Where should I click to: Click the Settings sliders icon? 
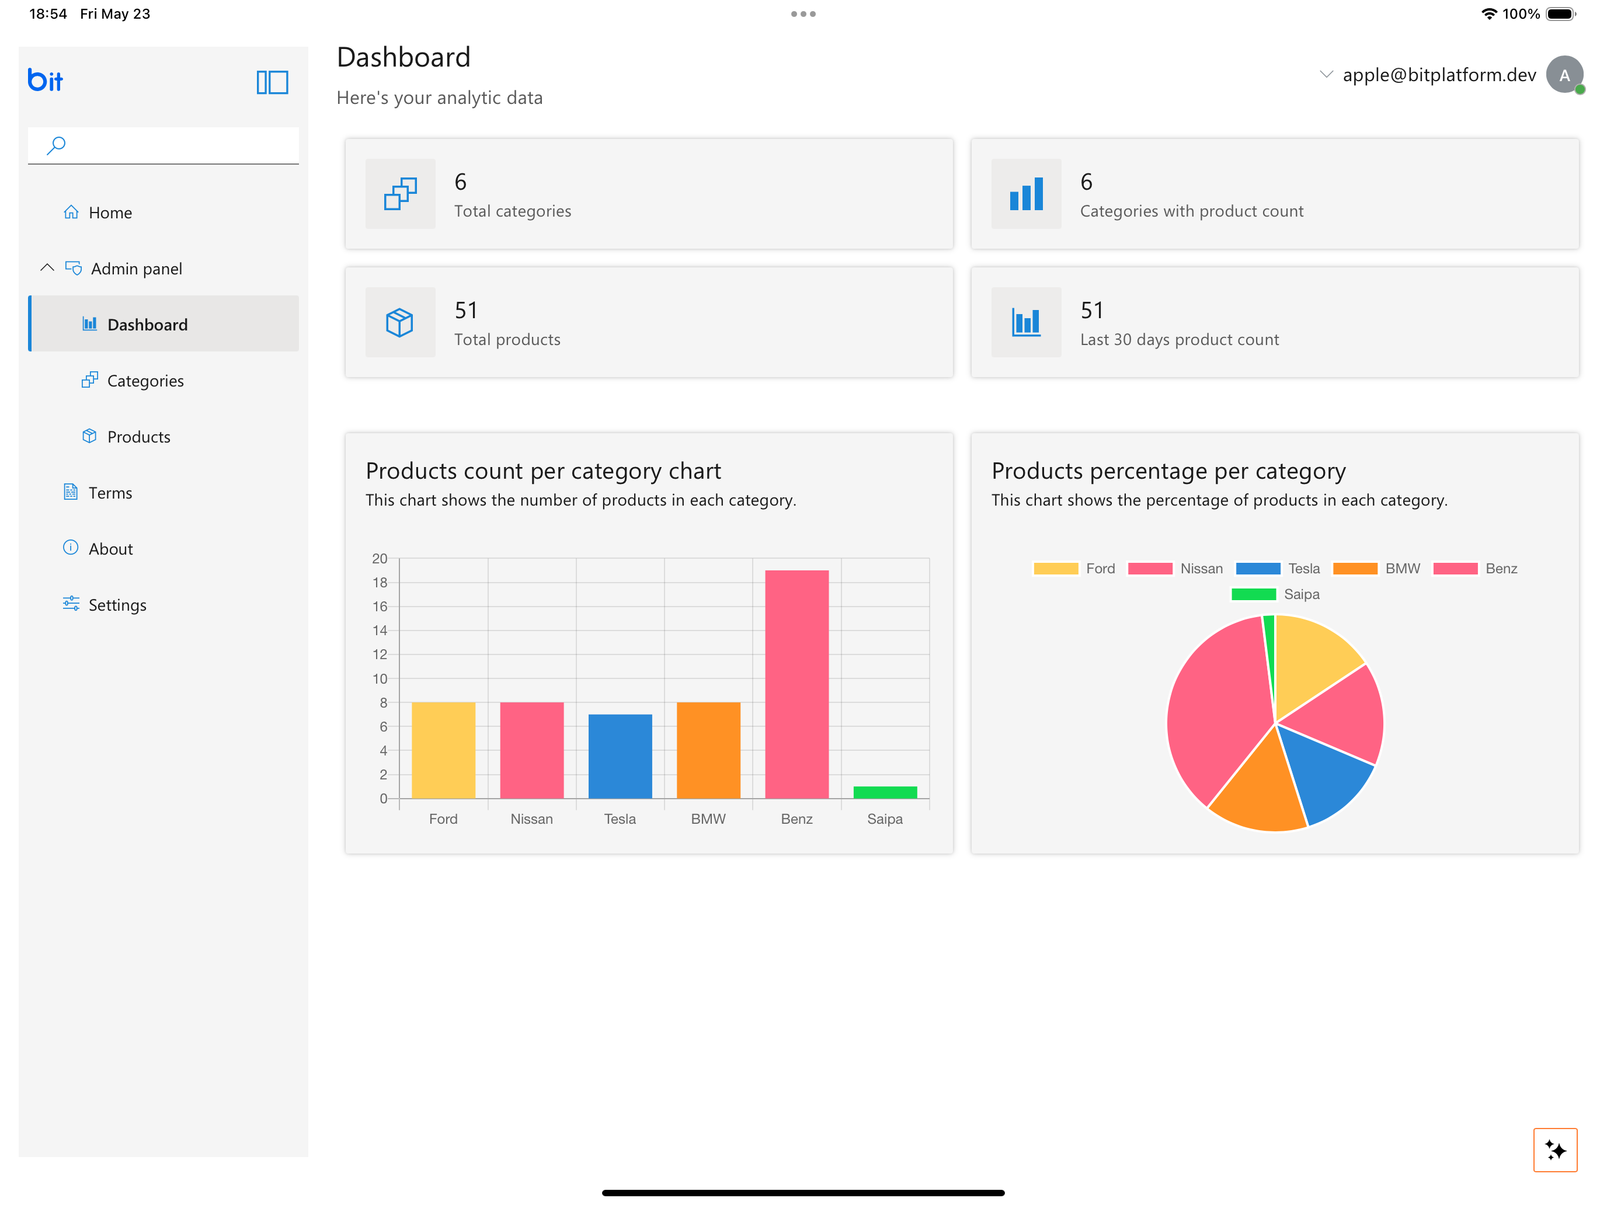[71, 603]
